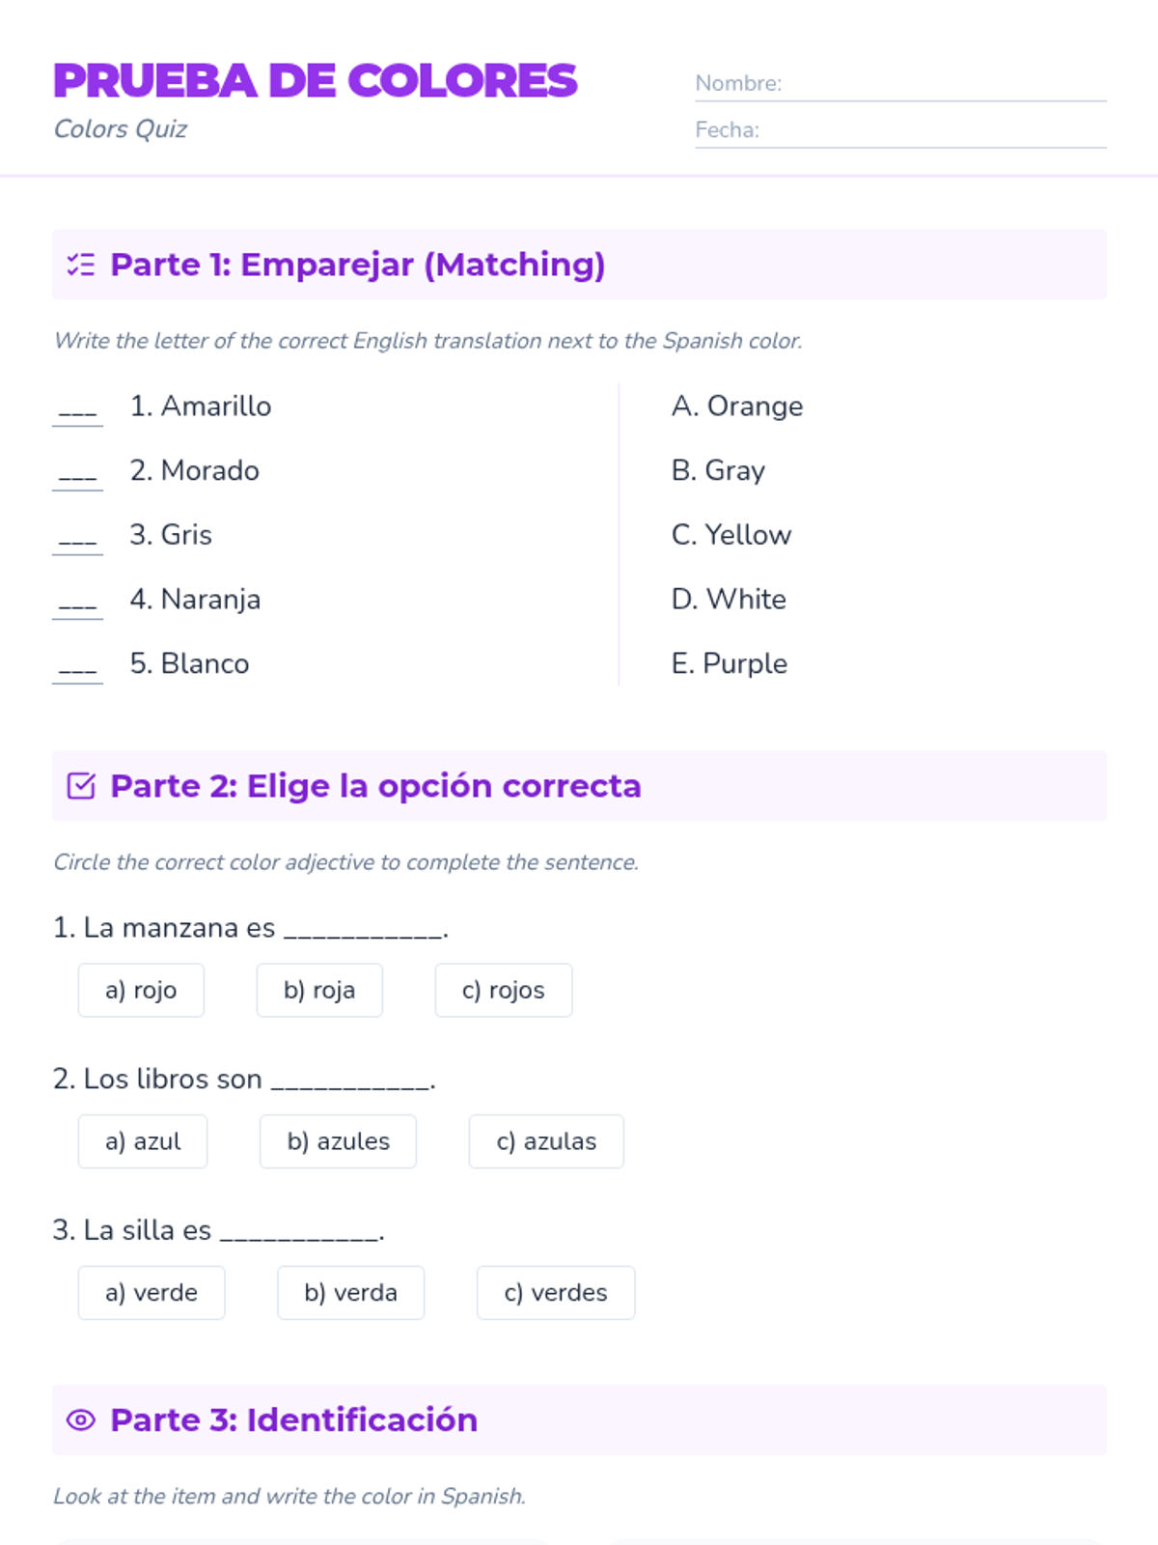This screenshot has width=1158, height=1545.
Task: Choose answer a) azul
Action: [x=143, y=1141]
